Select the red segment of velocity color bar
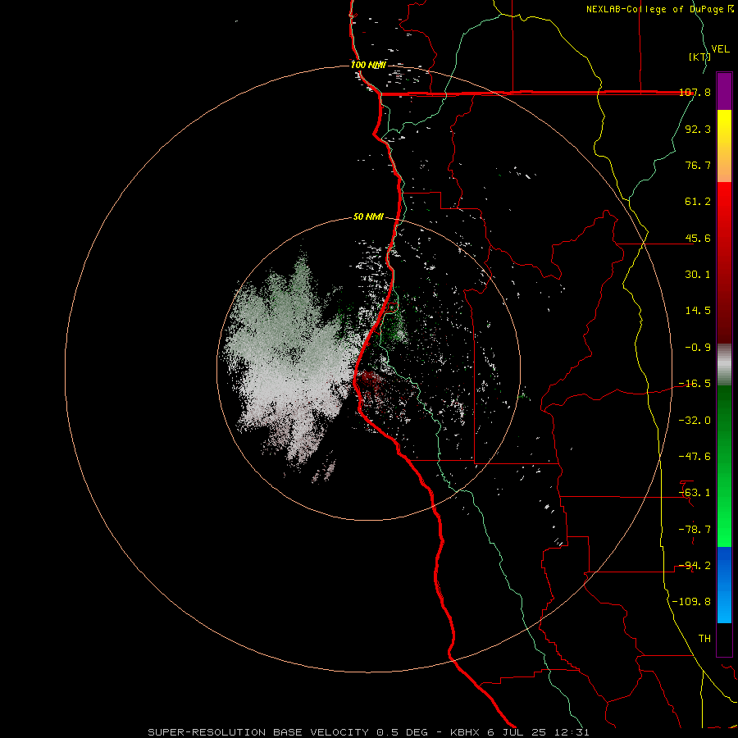Viewport: 738px width, 738px height. (x=724, y=262)
